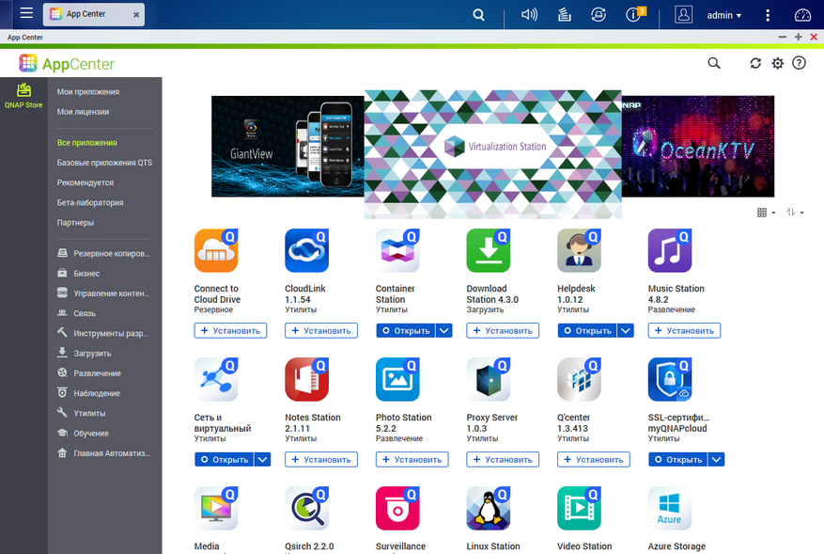
Task: Open Главная Автоматизация category
Action: (x=104, y=453)
